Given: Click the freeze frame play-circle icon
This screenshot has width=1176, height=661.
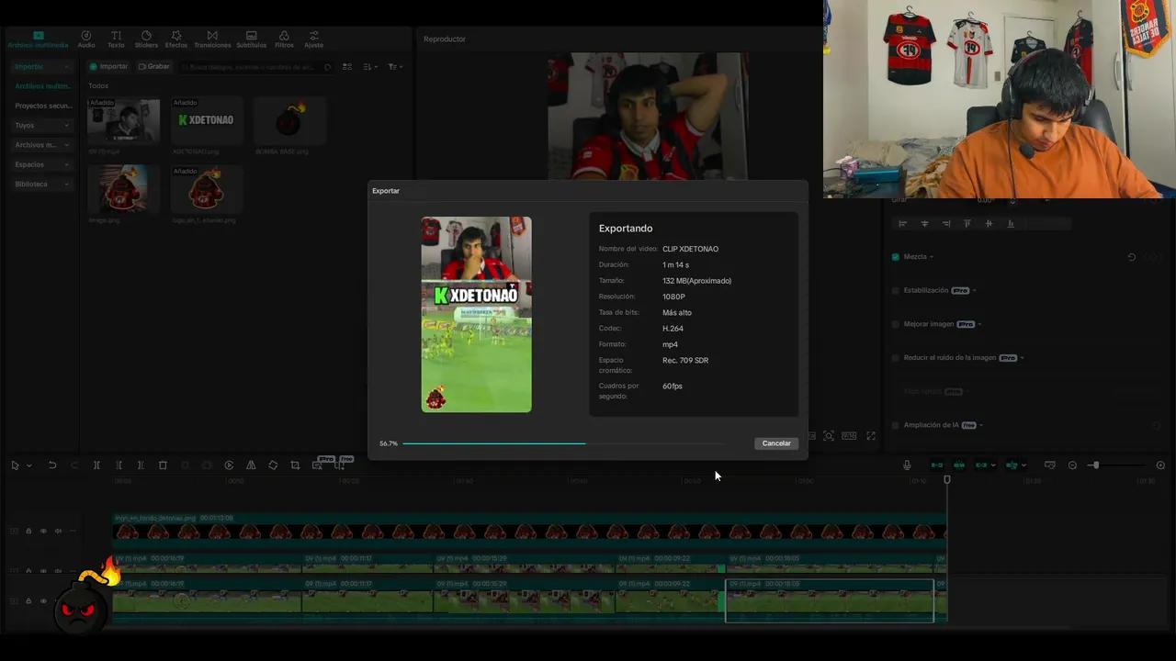Looking at the screenshot, I should click(x=229, y=465).
